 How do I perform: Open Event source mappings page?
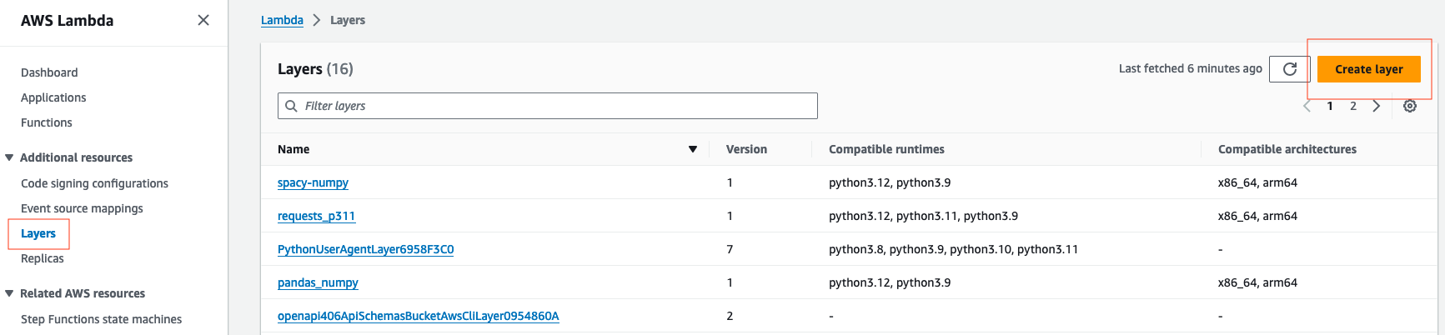82,208
